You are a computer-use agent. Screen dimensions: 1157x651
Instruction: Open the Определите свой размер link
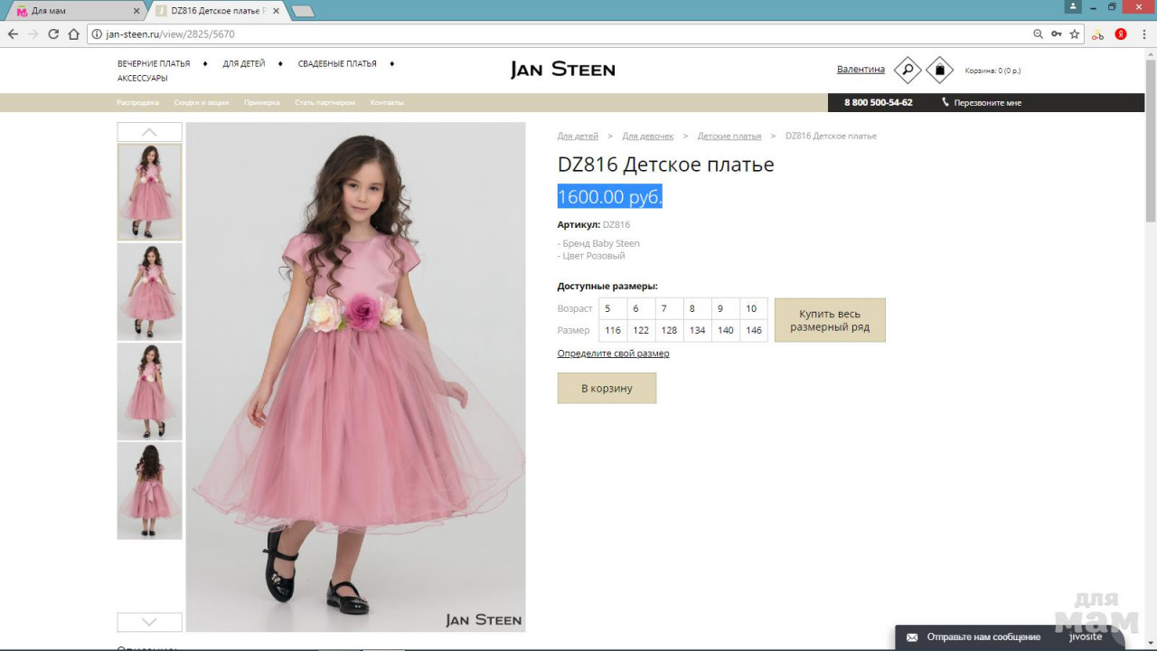point(613,354)
